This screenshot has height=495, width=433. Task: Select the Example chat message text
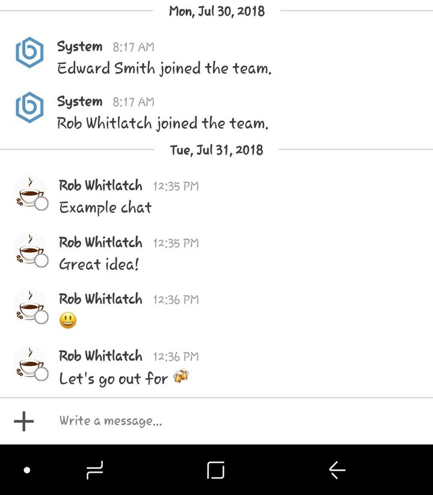(106, 208)
